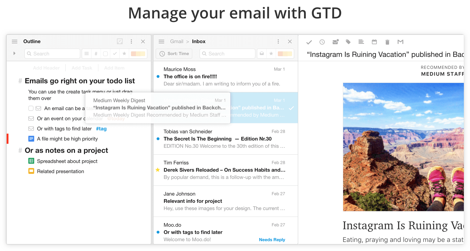
Task: Archive email with checkmark toolbar icon
Action: (x=309, y=42)
